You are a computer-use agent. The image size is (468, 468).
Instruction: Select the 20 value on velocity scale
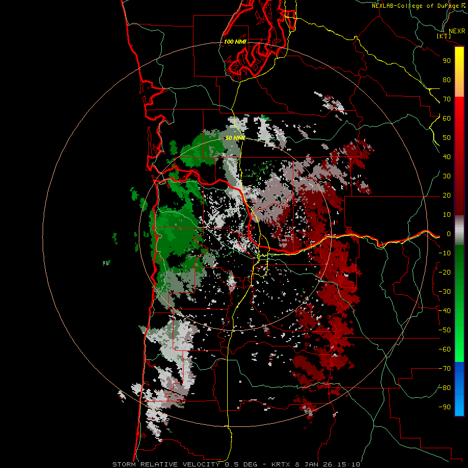(447, 196)
